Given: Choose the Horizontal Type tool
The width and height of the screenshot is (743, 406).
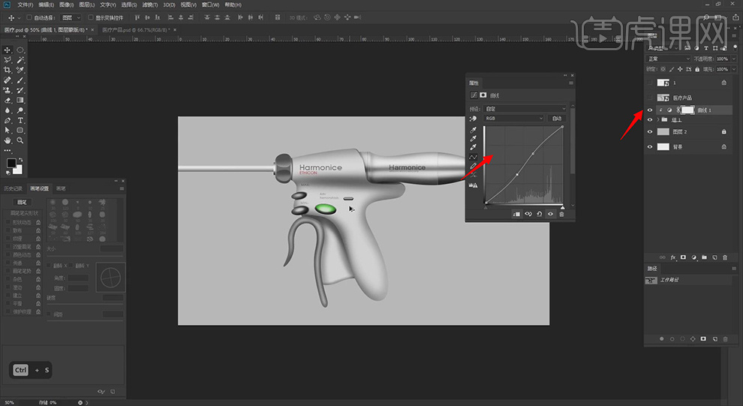Looking at the screenshot, I should [20, 120].
